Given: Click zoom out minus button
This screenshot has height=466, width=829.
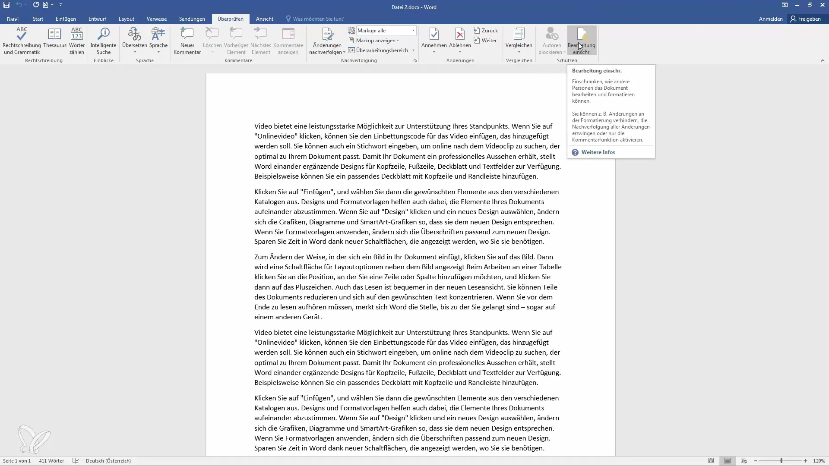Looking at the screenshot, I should coord(756,461).
